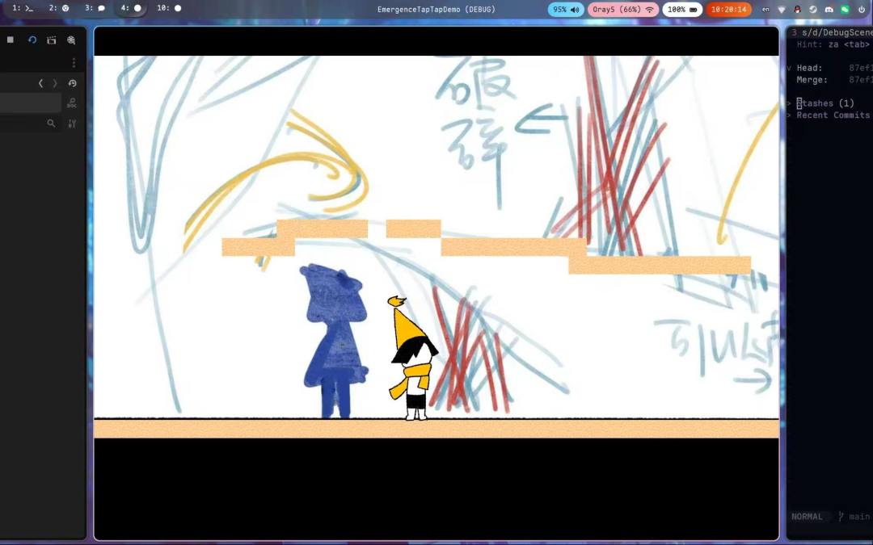Click the yellow-hat character in the game
Screen dimensions: 873x545
coord(412,358)
